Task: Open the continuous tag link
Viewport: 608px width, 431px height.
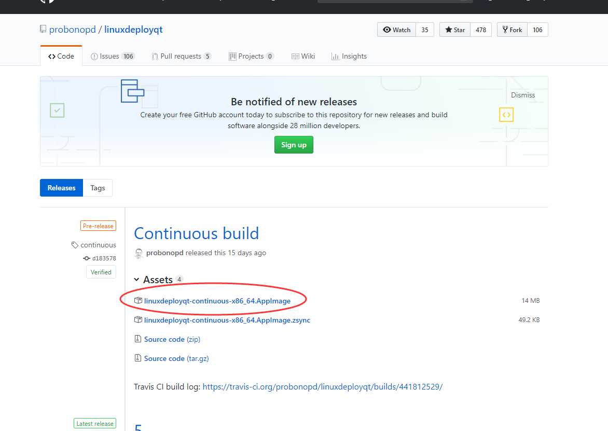Action: point(98,245)
